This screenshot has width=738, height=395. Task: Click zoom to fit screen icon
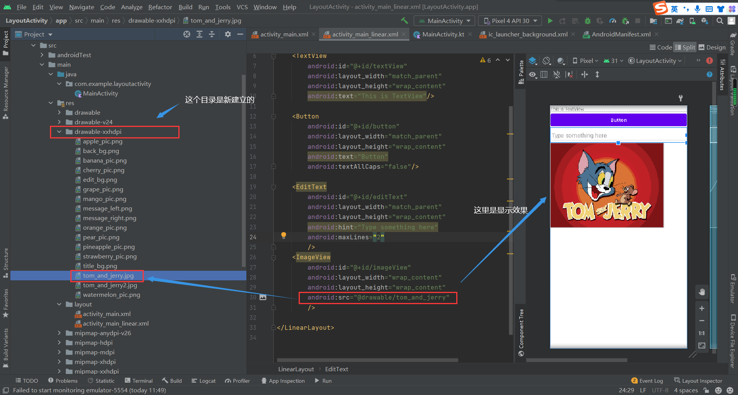tap(702, 346)
